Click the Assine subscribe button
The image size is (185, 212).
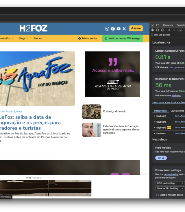tap(136, 28)
